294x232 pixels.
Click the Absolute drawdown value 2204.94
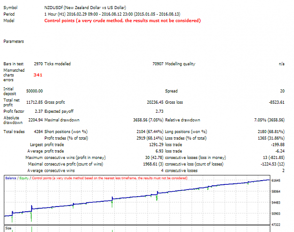click(36, 120)
